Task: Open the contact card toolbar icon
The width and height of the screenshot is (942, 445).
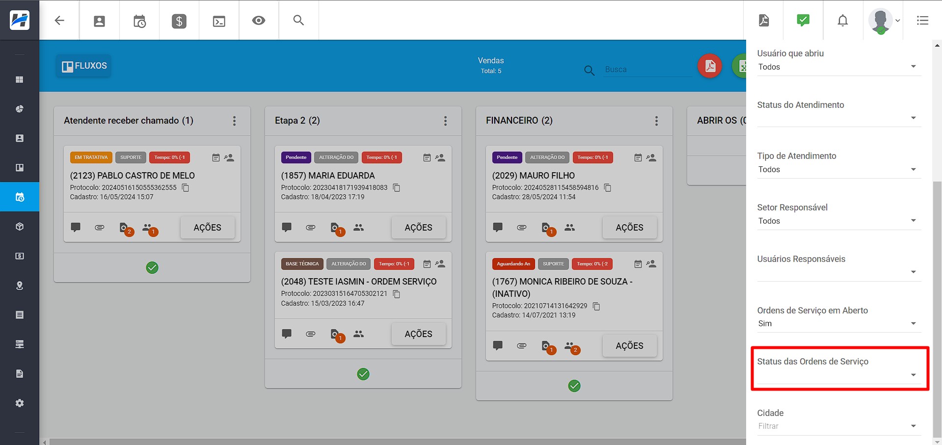Action: 99,21
